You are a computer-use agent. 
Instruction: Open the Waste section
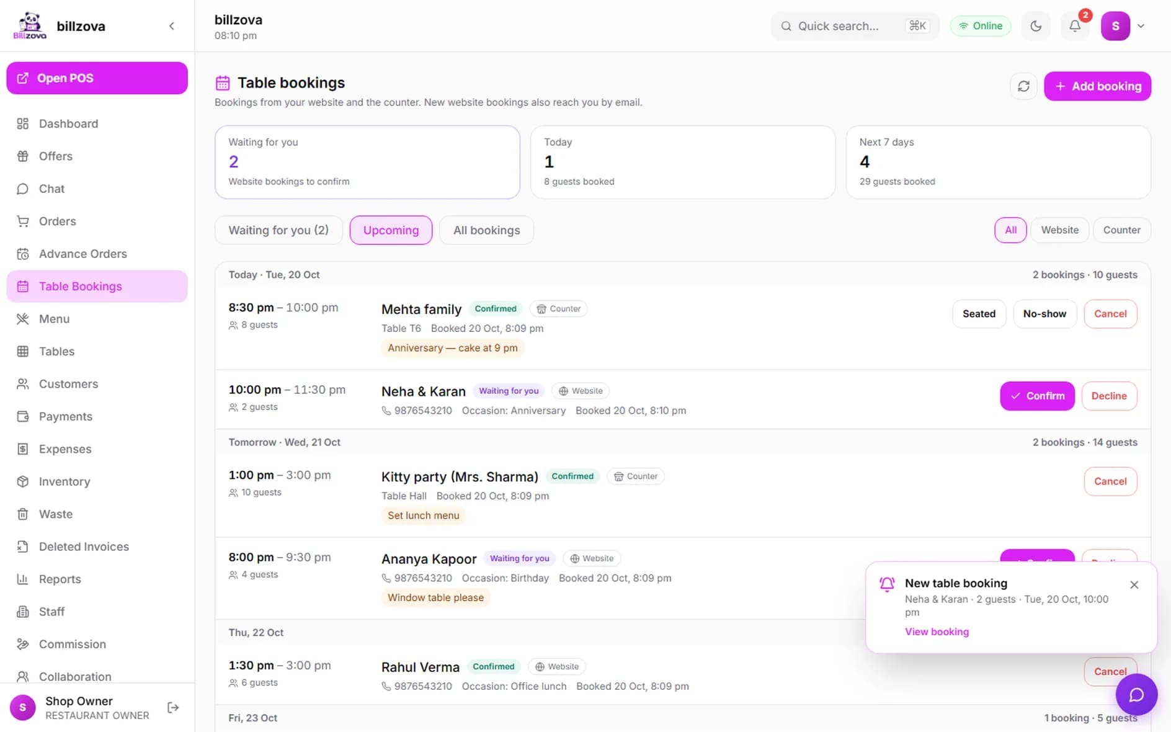tap(97, 514)
